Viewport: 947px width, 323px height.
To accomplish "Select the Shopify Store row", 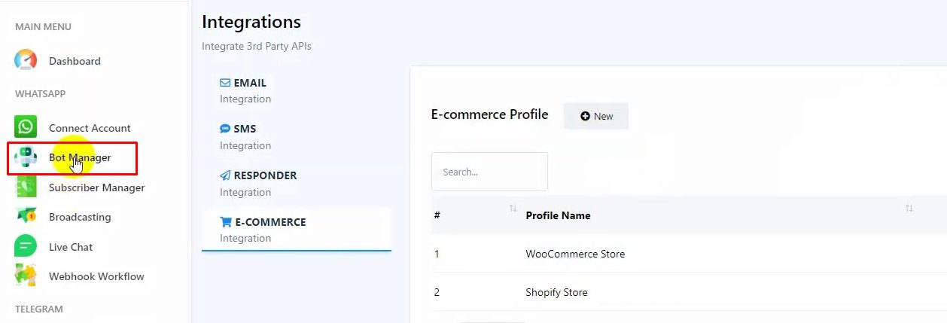I will (x=556, y=292).
